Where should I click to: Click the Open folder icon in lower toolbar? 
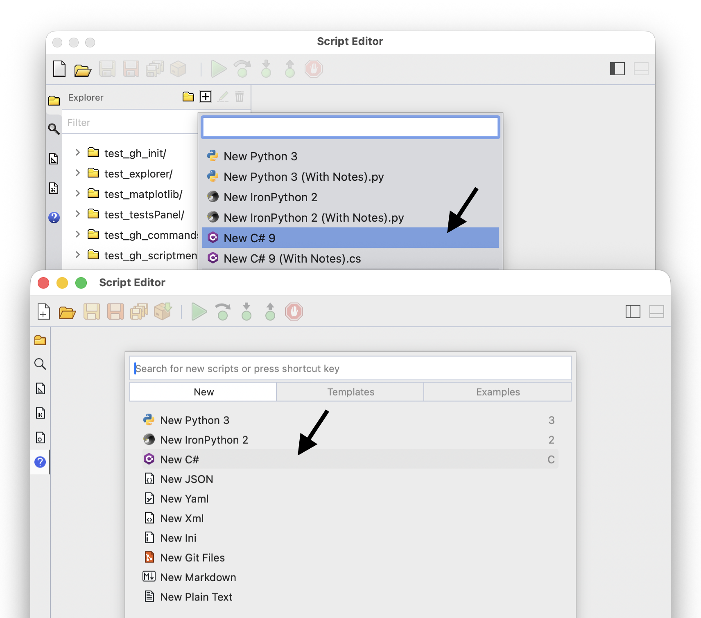click(x=67, y=312)
